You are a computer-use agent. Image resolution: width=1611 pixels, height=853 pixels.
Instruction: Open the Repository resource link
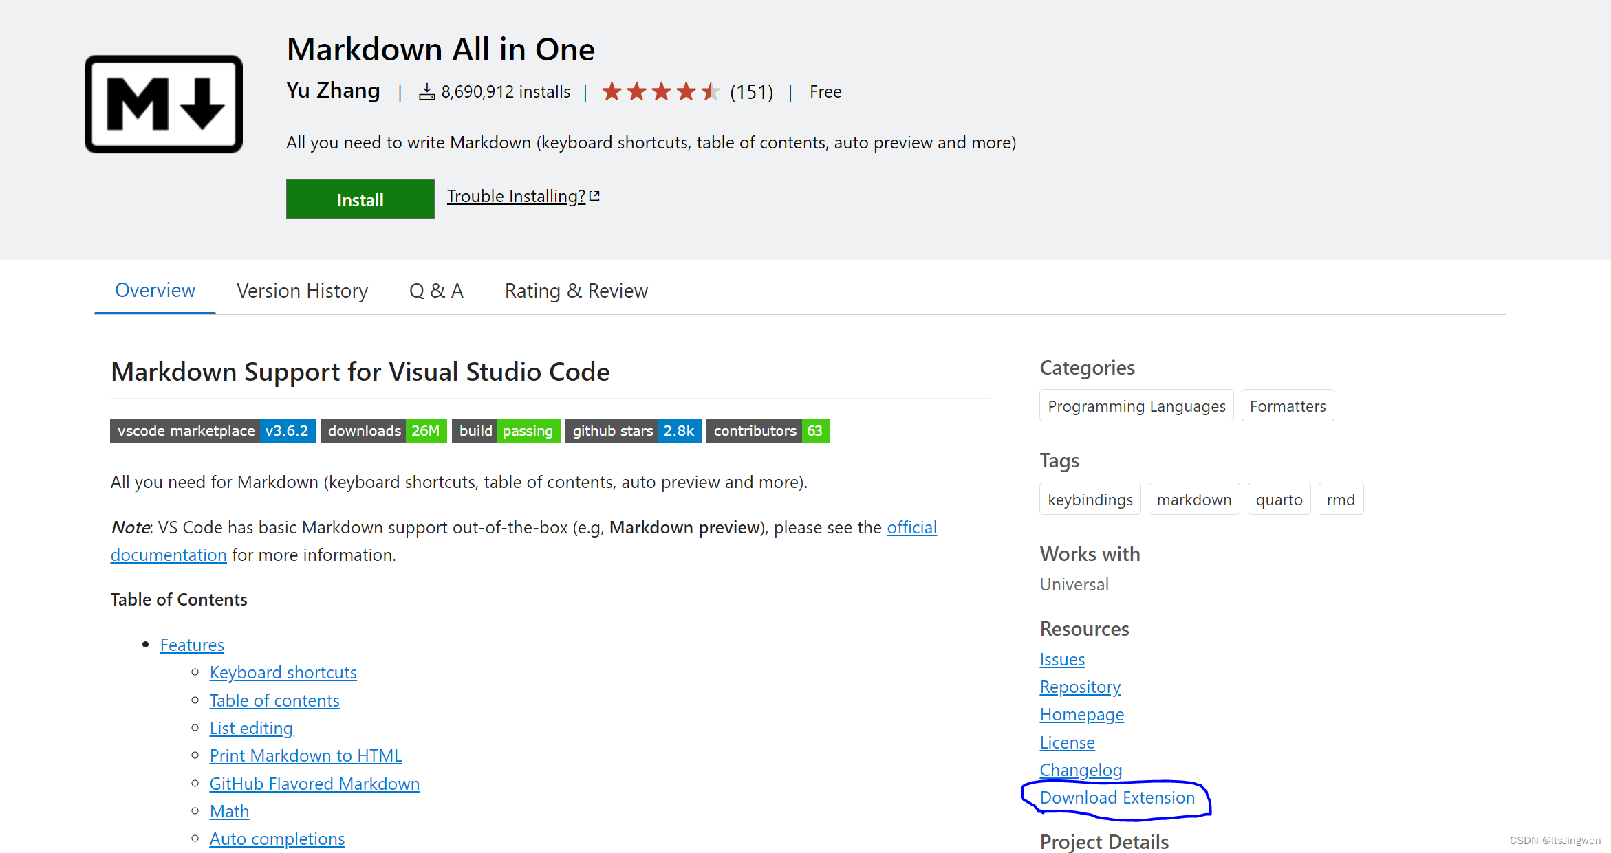click(1080, 687)
